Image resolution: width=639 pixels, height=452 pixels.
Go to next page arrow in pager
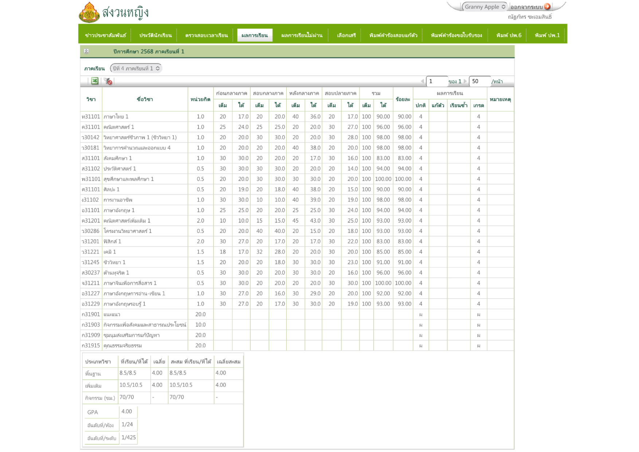tap(465, 81)
